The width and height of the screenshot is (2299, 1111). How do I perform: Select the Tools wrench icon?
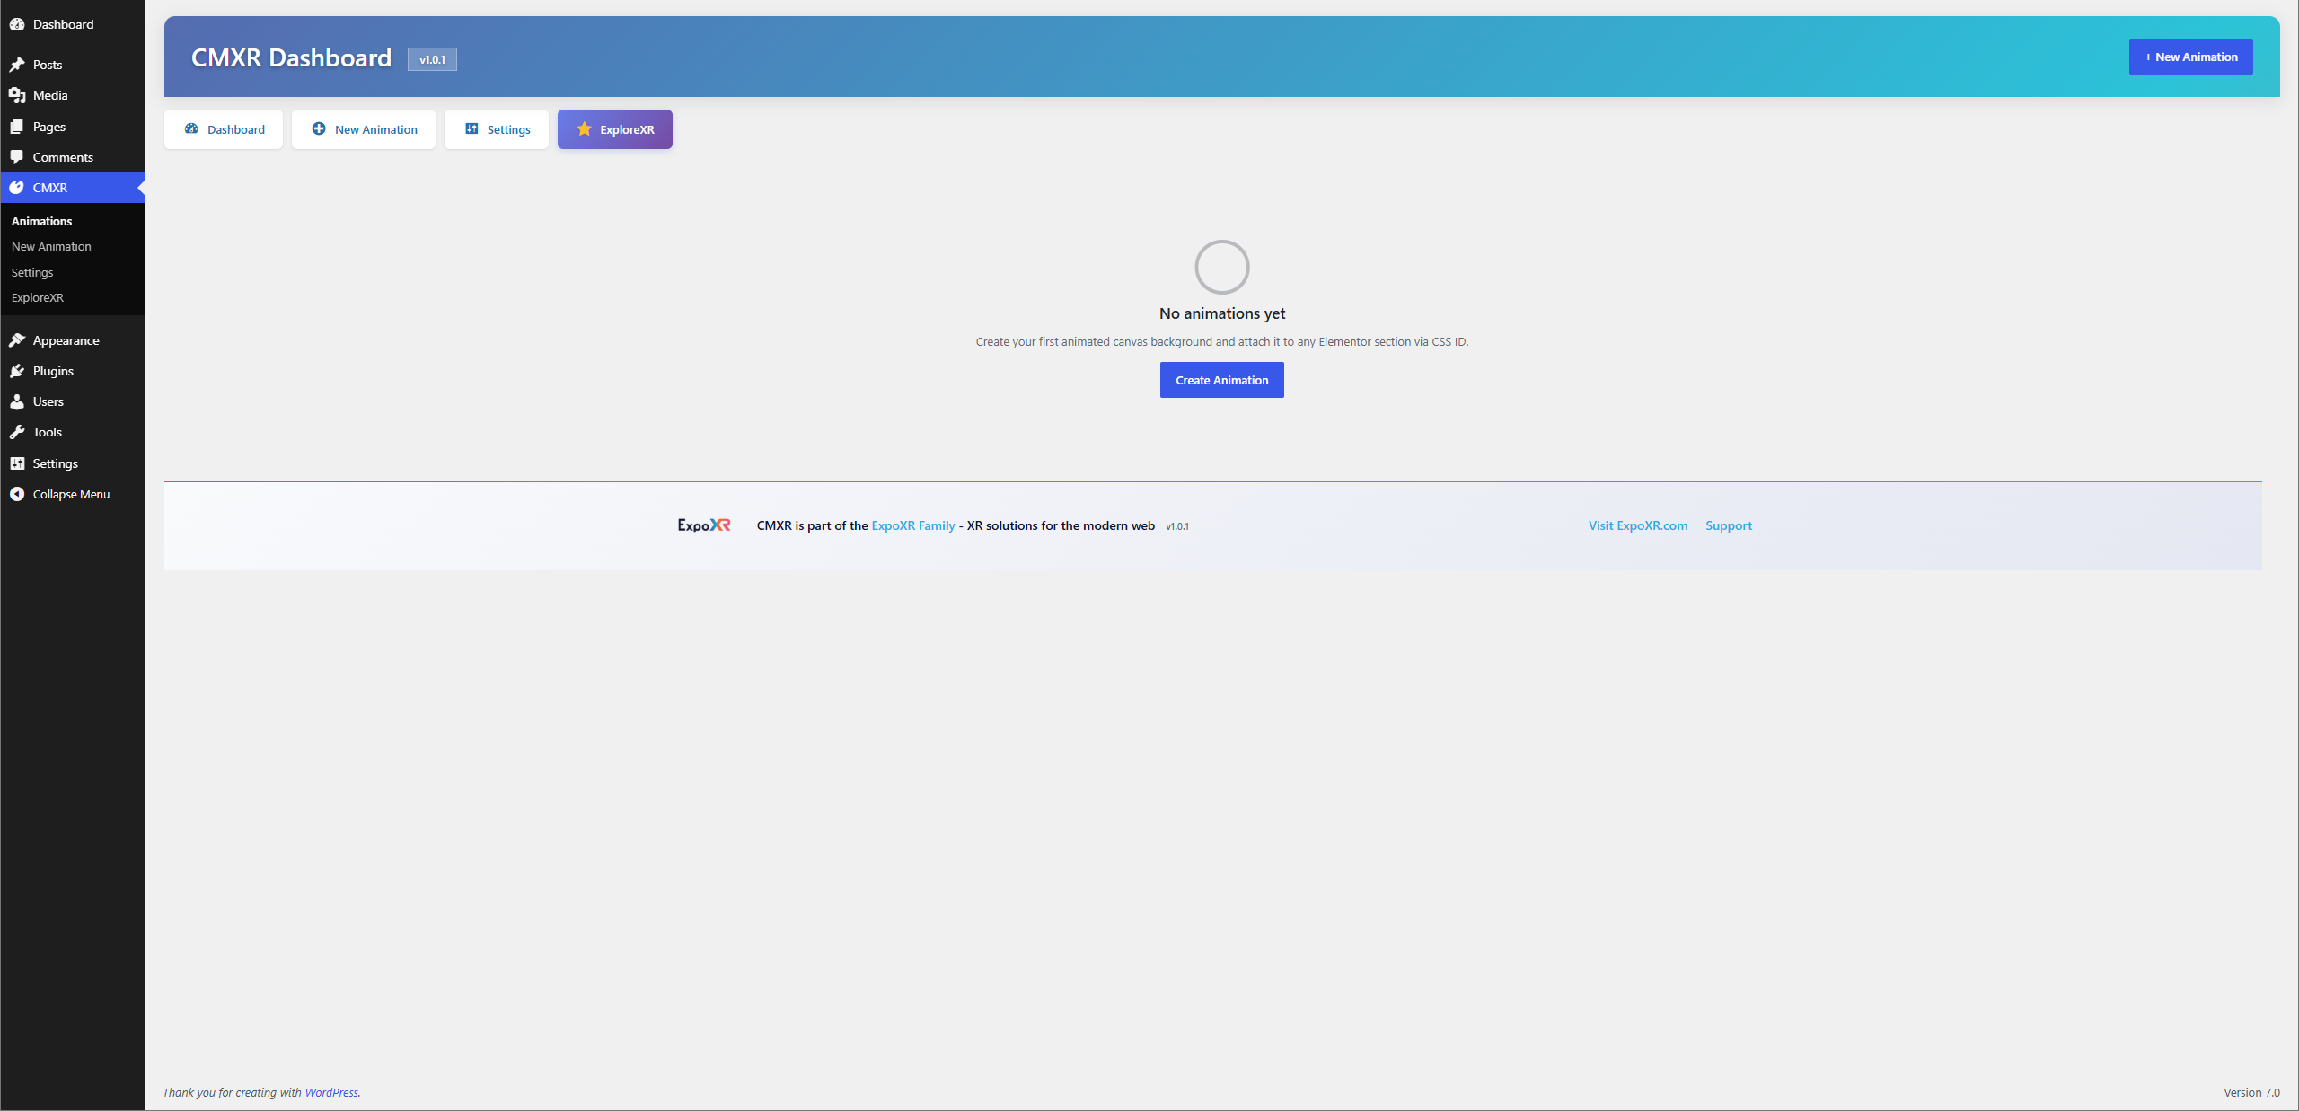17,432
